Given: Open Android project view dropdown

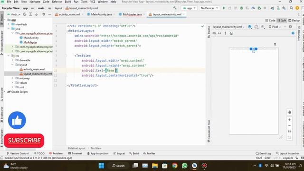Looking at the screenshot, I should coord(14,14).
